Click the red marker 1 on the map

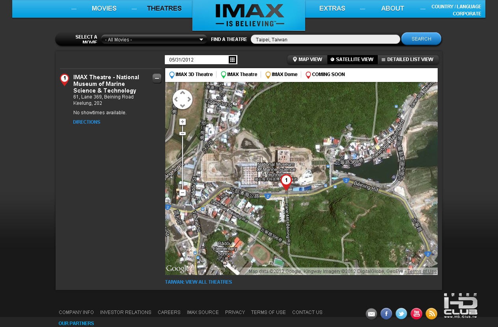(x=286, y=182)
